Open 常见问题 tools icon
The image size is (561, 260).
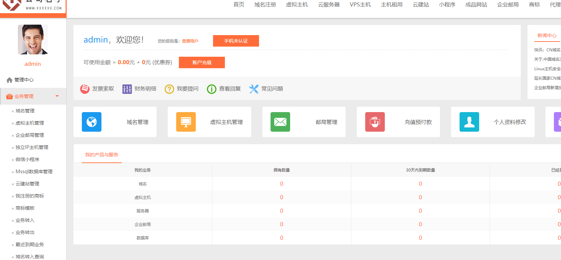(x=254, y=89)
